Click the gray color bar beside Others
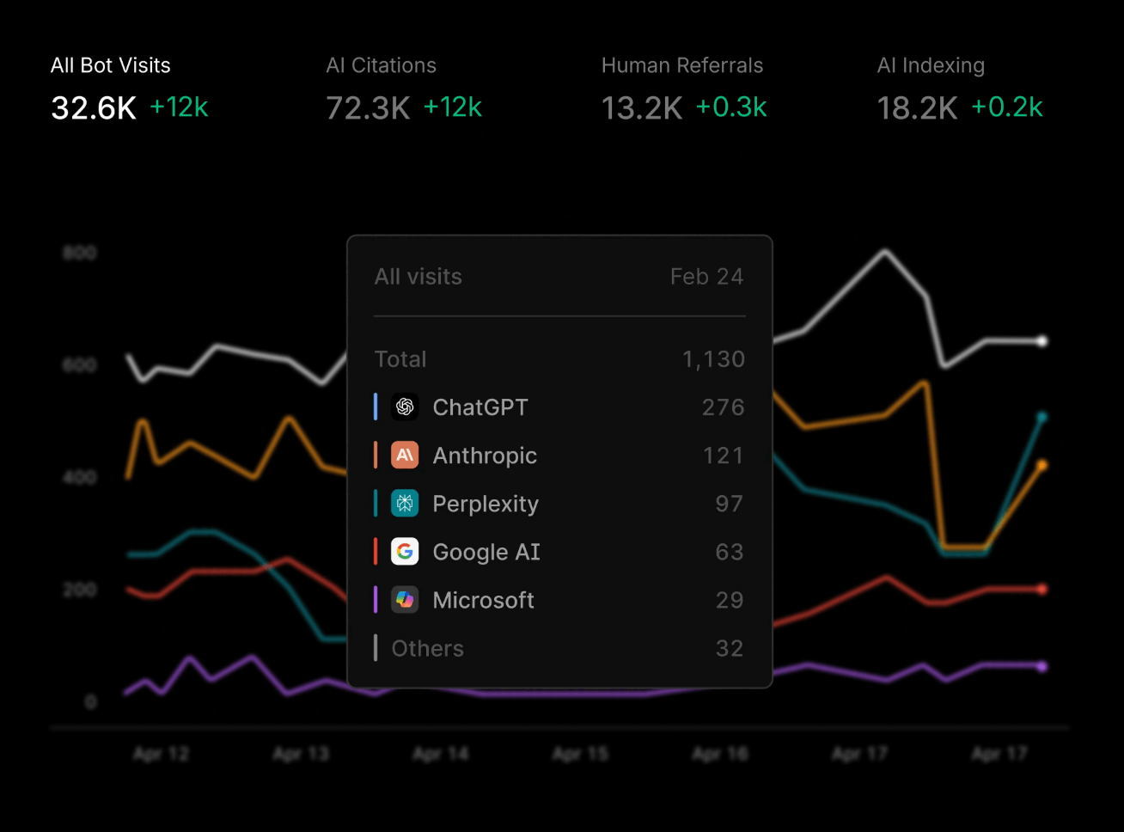This screenshot has width=1124, height=832. [x=376, y=647]
